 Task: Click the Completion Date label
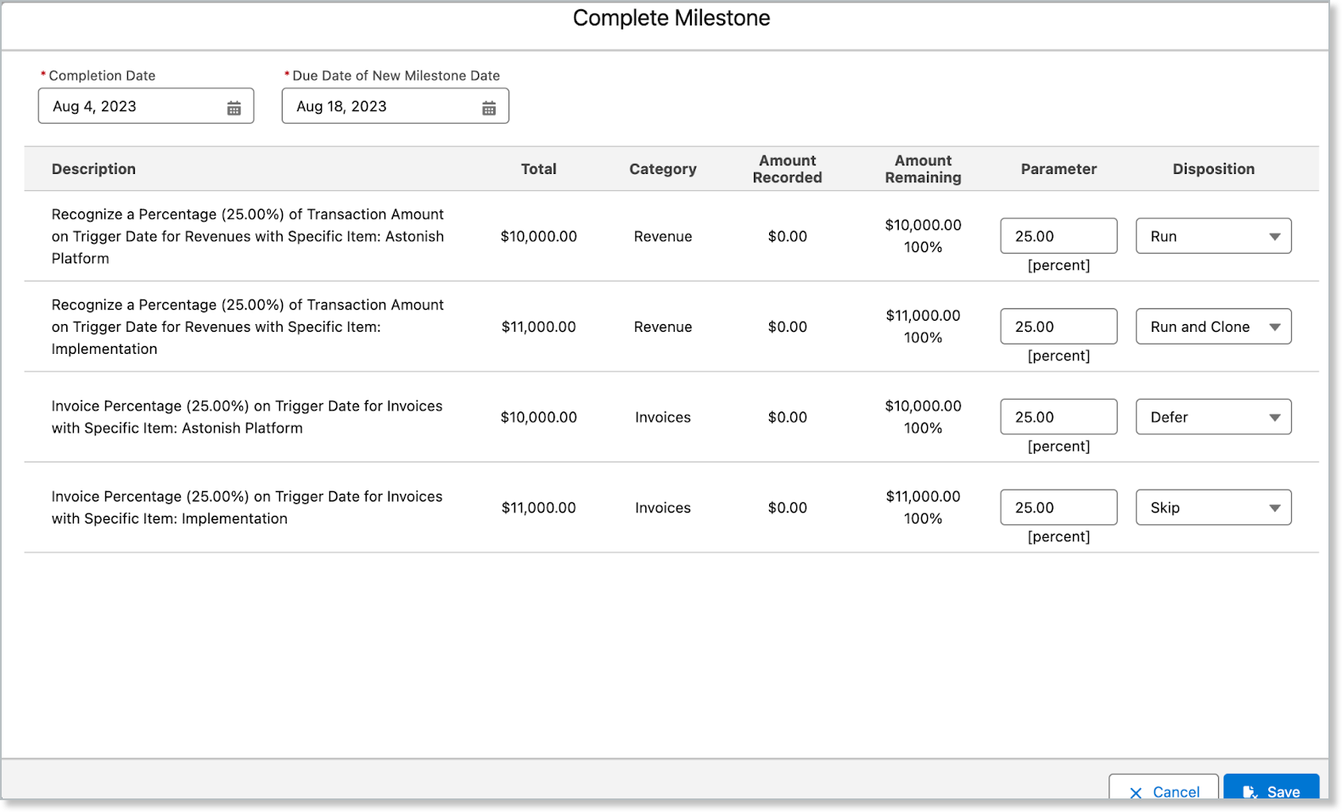(x=102, y=76)
